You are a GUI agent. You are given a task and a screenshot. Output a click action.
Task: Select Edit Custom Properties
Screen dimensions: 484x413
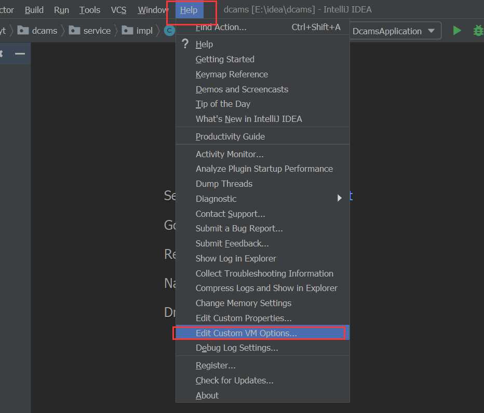click(244, 318)
